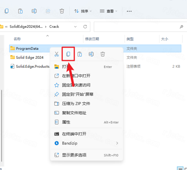Click the search box field
The width and height of the screenshot is (187, 170).
(x=140, y=27)
